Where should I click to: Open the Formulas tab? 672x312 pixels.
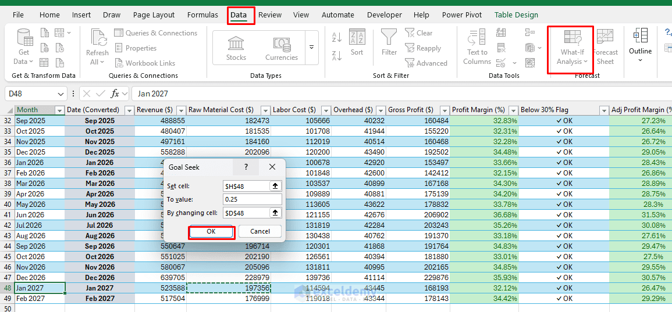(202, 15)
